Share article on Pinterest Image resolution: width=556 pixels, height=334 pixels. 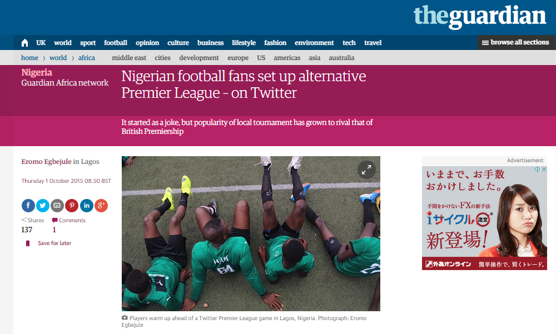coord(72,205)
